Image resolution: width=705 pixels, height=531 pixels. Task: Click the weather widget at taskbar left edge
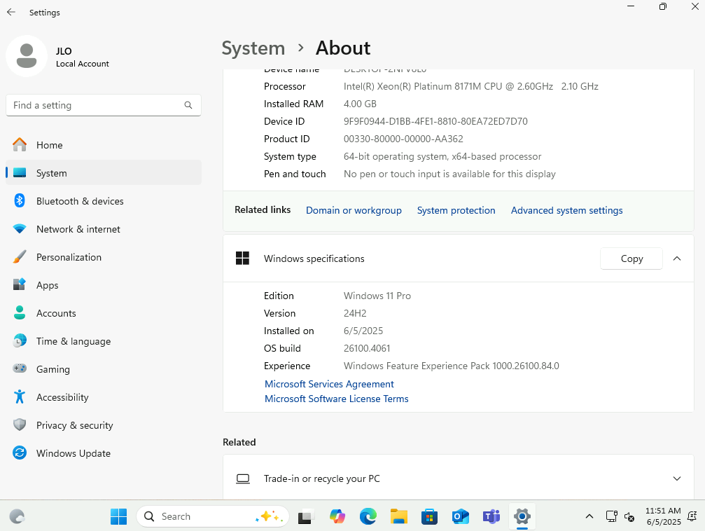click(17, 516)
